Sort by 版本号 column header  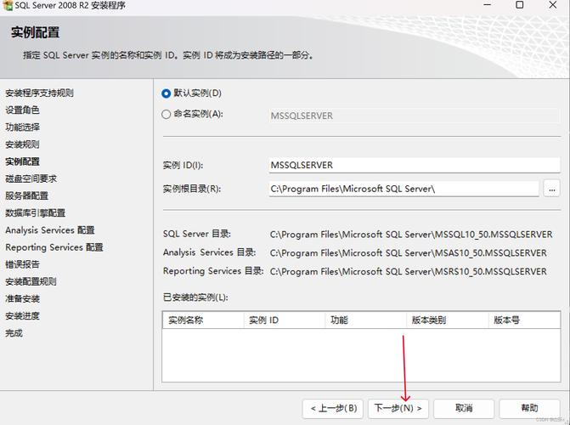point(524,320)
